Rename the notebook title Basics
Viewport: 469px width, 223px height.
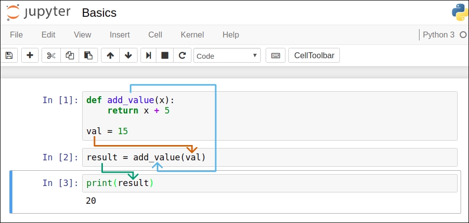click(99, 12)
